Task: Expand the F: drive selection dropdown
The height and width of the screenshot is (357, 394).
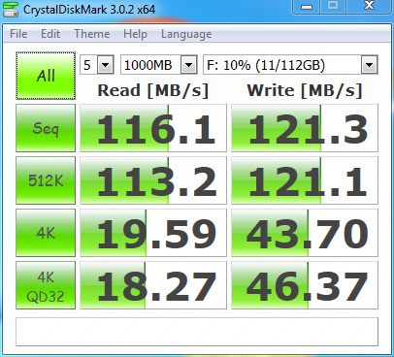Action: [369, 65]
